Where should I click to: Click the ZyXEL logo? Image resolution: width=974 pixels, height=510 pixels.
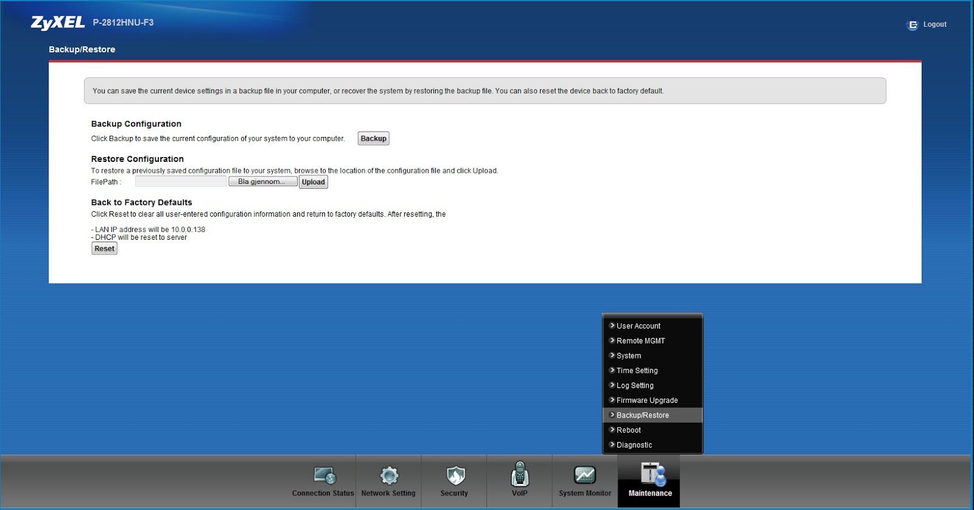click(58, 23)
